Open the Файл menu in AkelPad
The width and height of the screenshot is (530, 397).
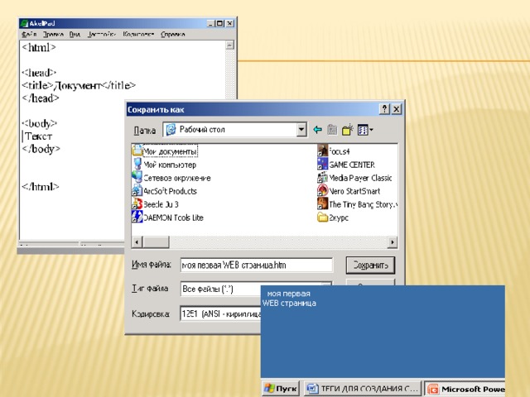pos(29,36)
